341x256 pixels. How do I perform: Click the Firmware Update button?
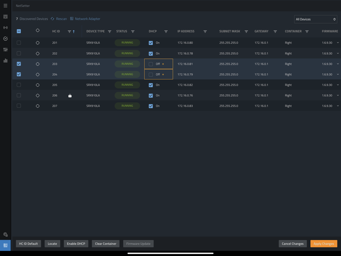pyautogui.click(x=138, y=244)
